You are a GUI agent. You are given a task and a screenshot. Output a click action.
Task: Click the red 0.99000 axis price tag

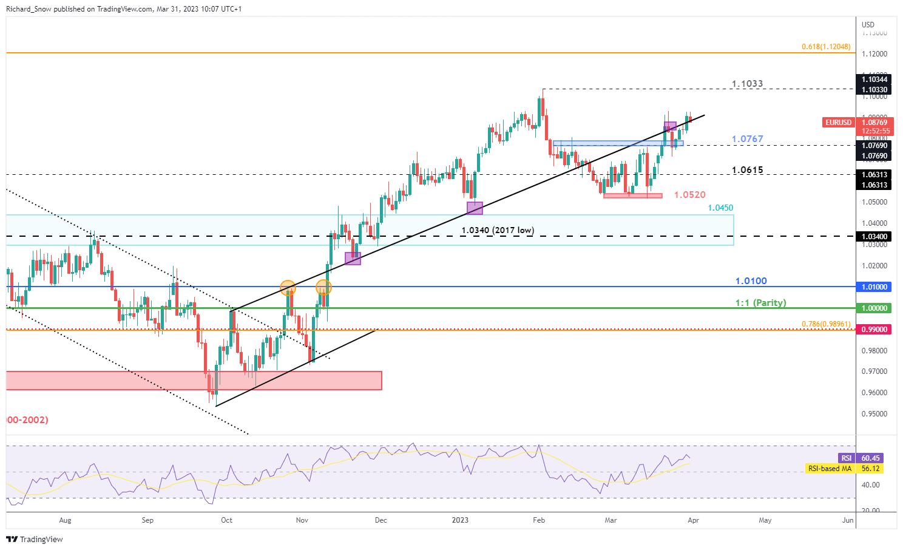pyautogui.click(x=874, y=330)
